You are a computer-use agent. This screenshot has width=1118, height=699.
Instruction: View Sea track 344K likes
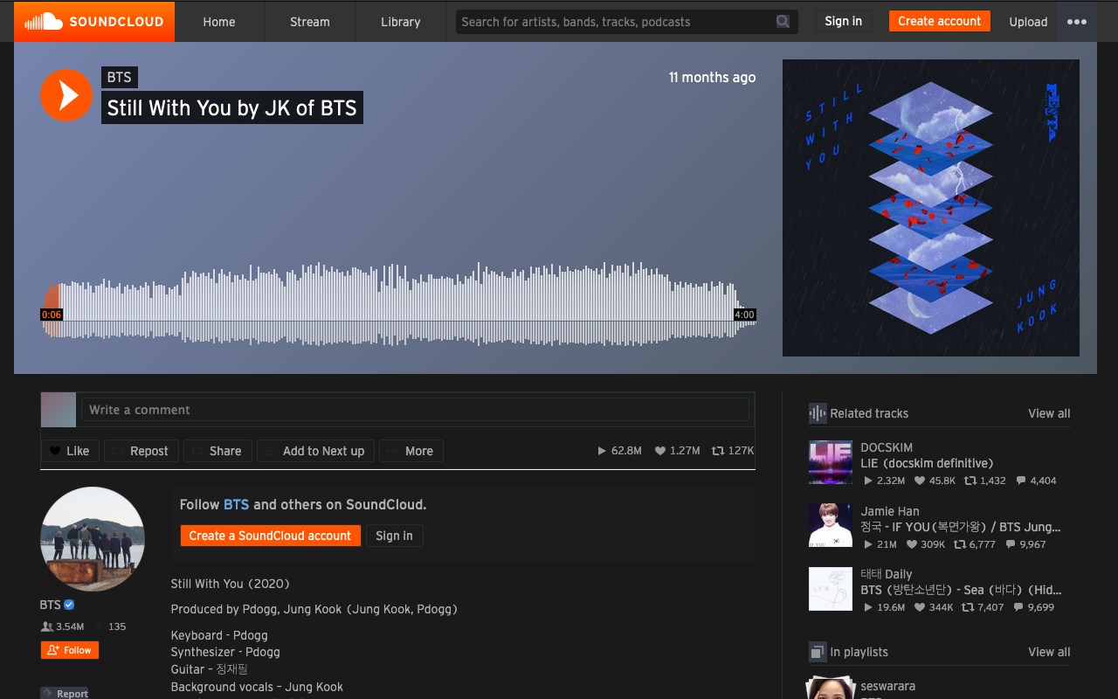point(934,607)
